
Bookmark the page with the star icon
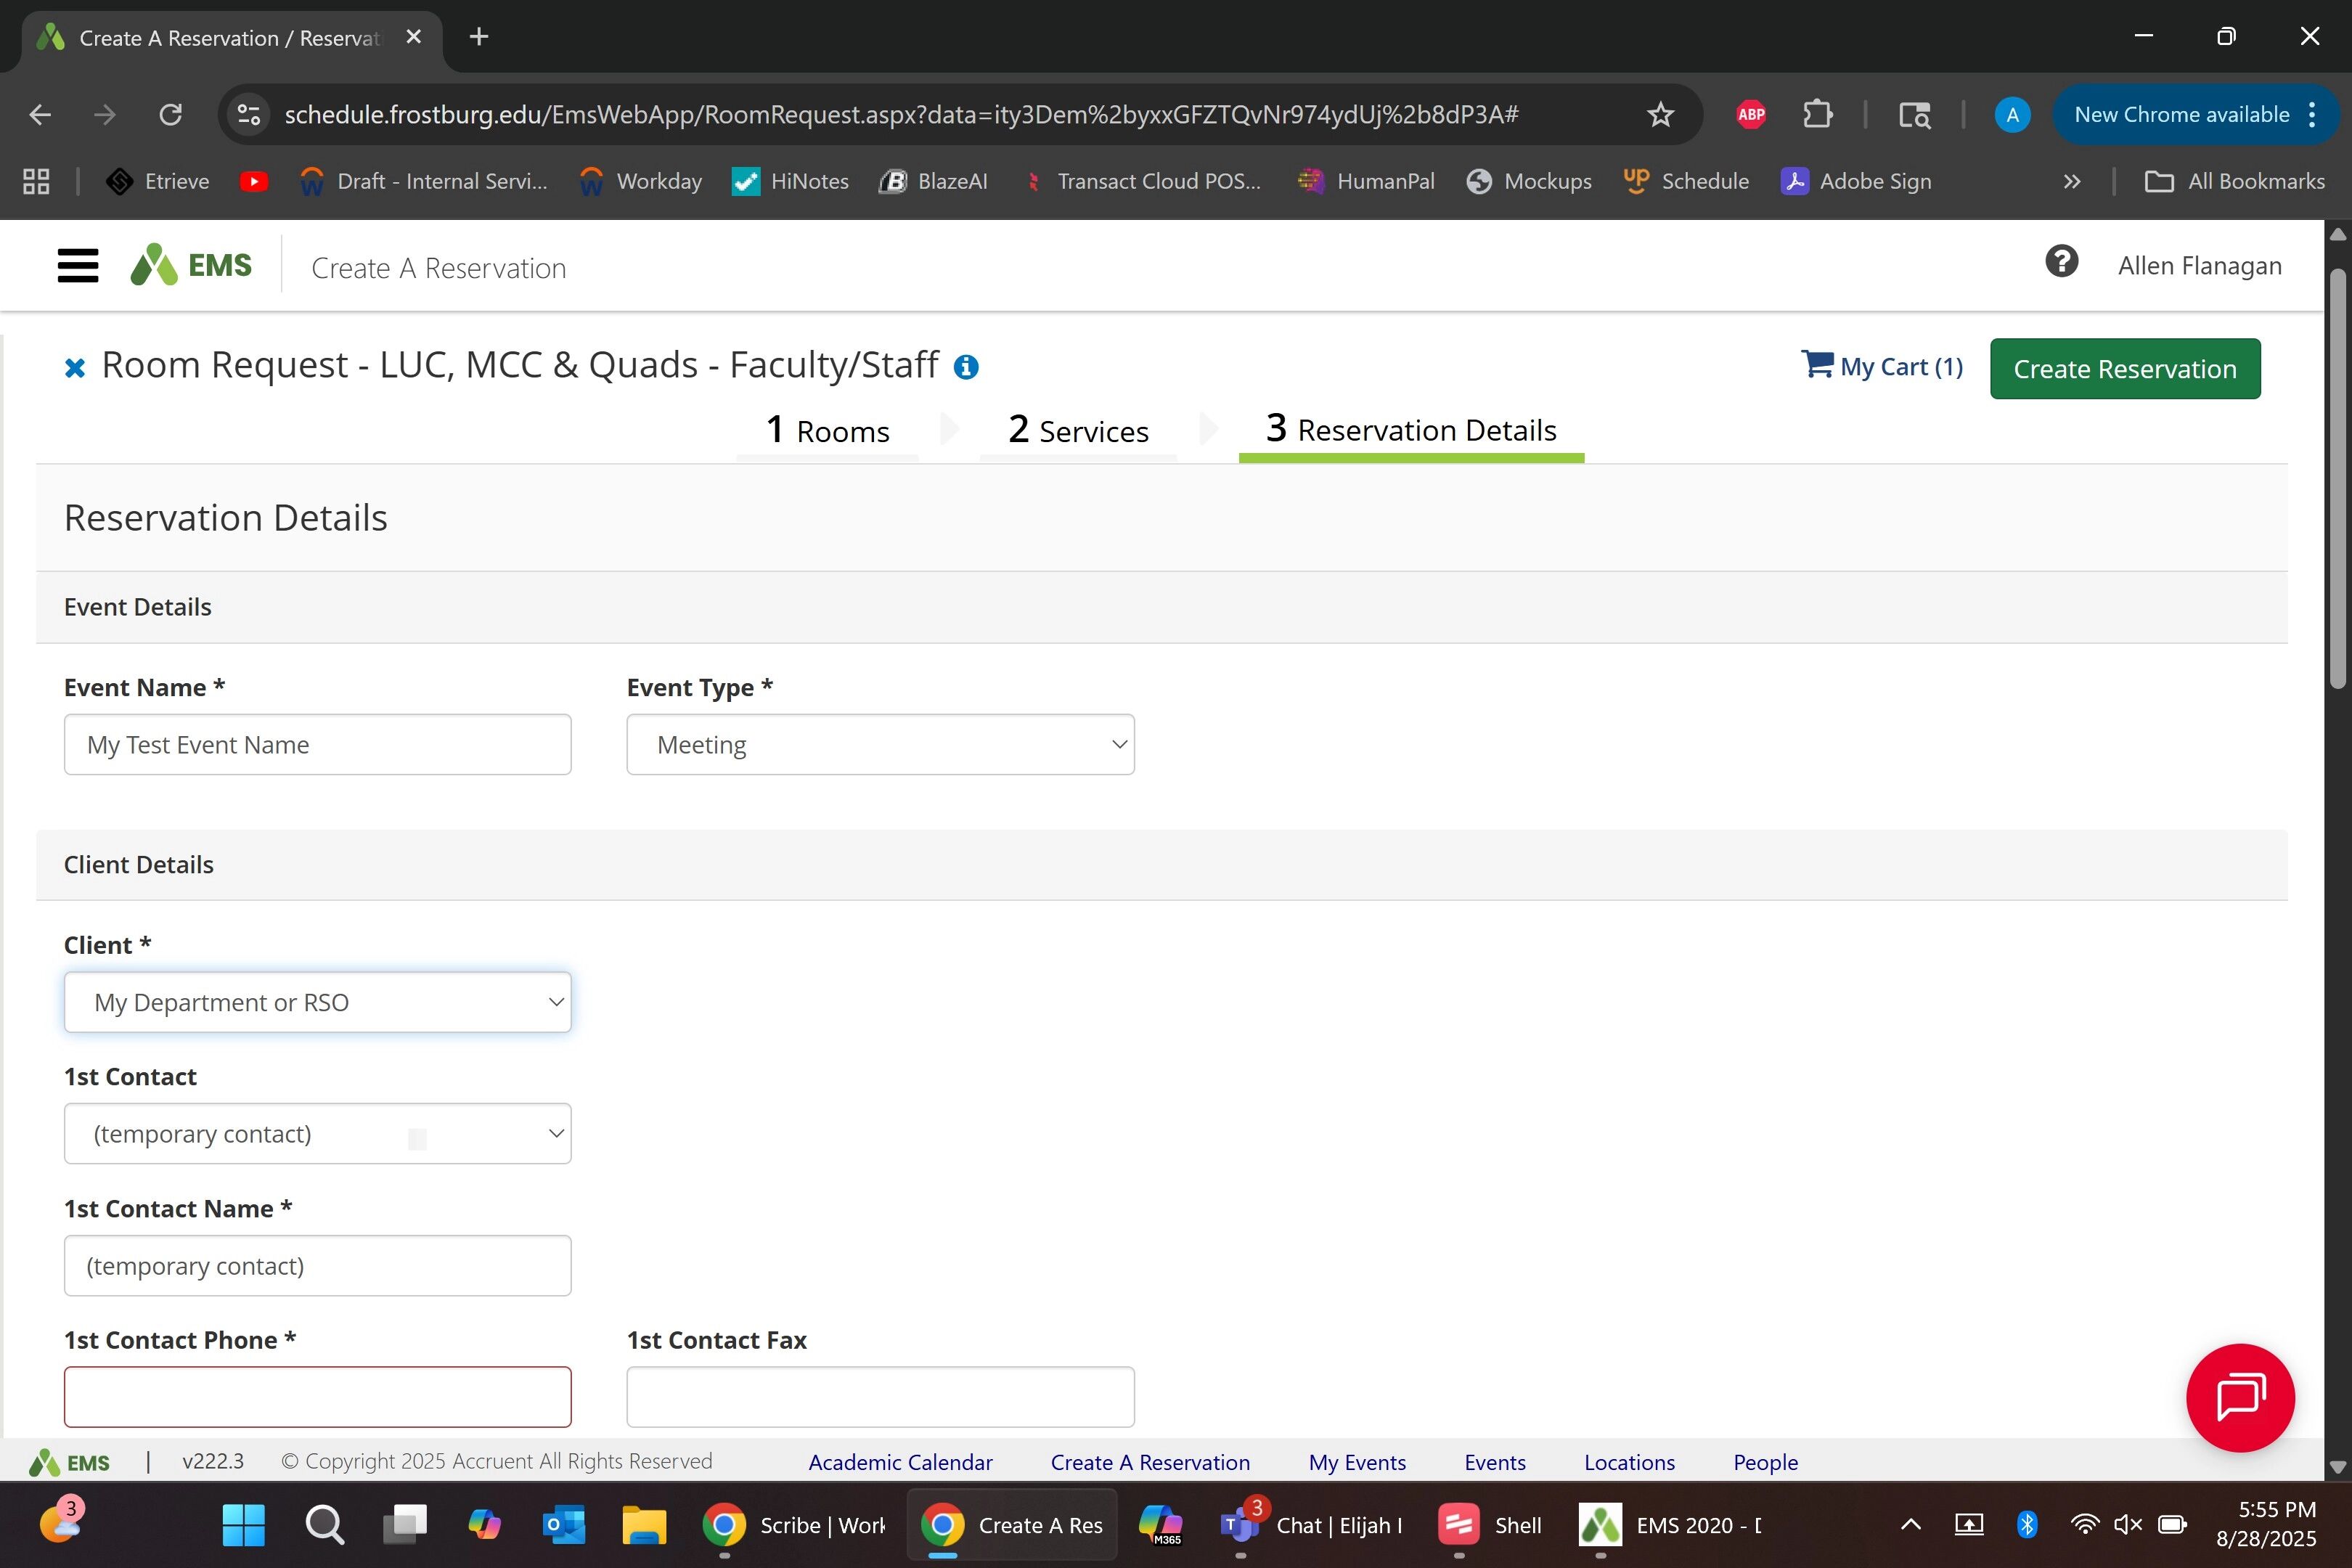(x=1660, y=115)
